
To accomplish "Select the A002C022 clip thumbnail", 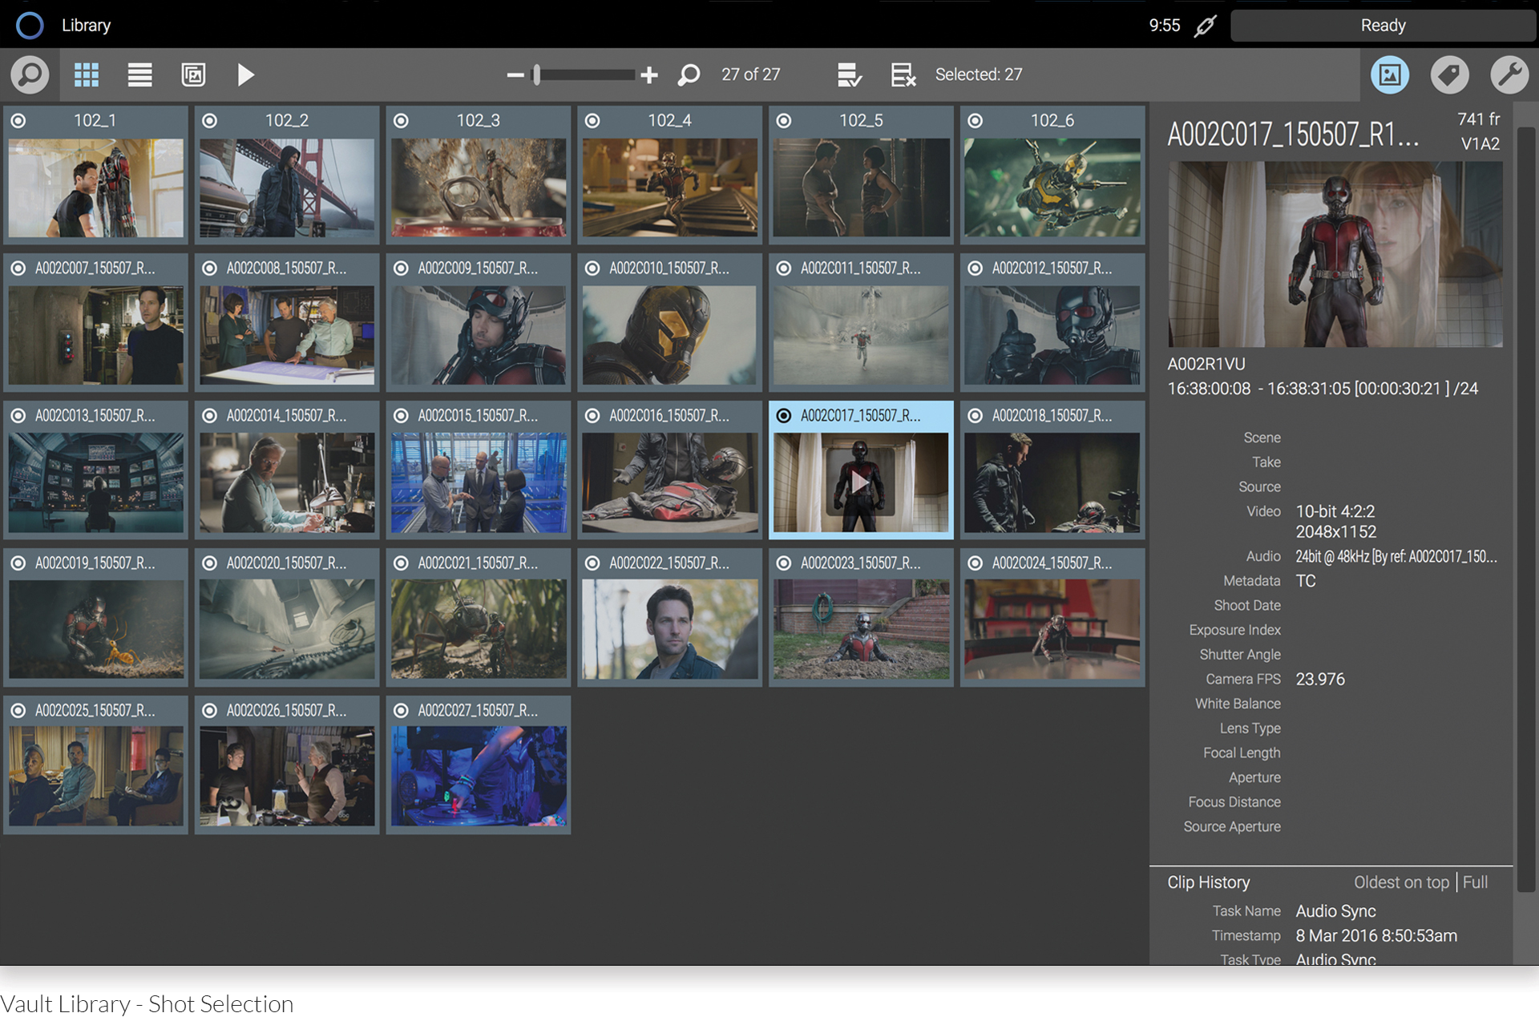I will pyautogui.click(x=670, y=630).
